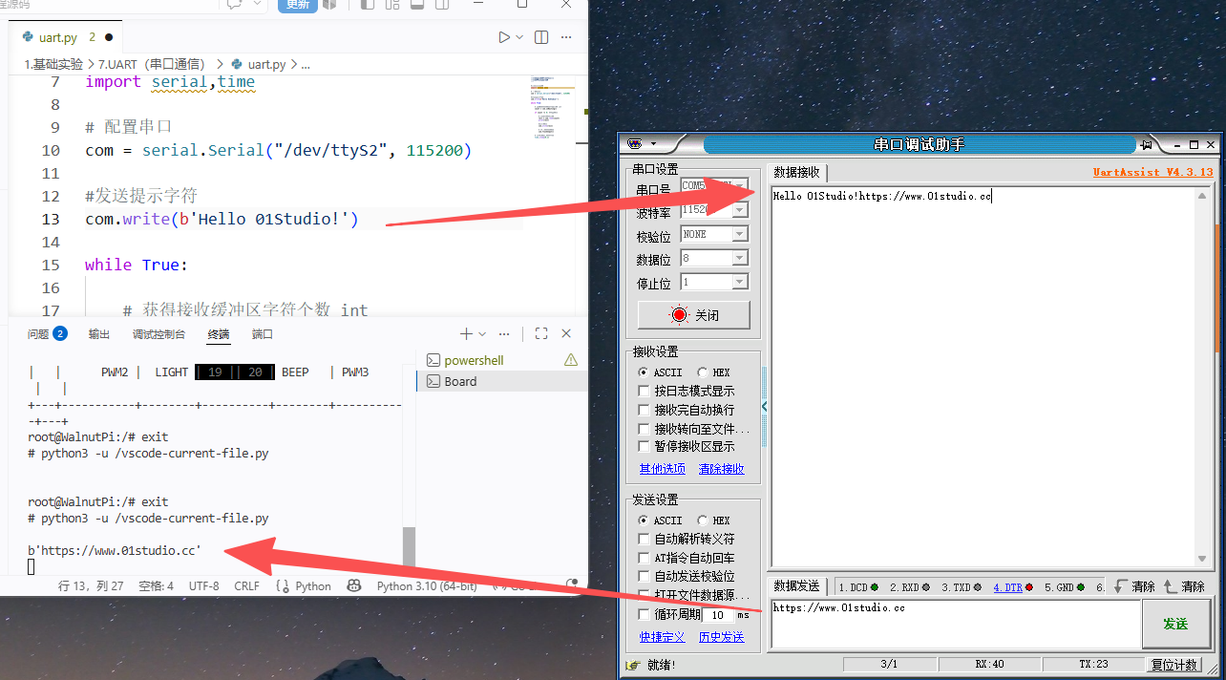
Task: Select ASCII in the 接收设置 group
Action: click(x=661, y=372)
